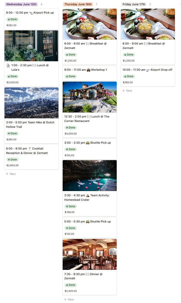This screenshot has height=303, width=181.
Task: Click the bus icon on the 5:00 Shuttle Pick up
Action: tap(88, 222)
